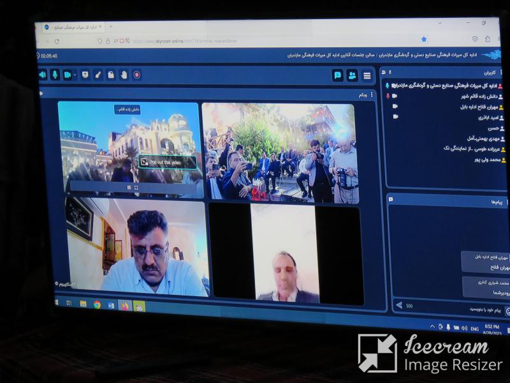Close the Skyroom browser tab

tap(100, 26)
